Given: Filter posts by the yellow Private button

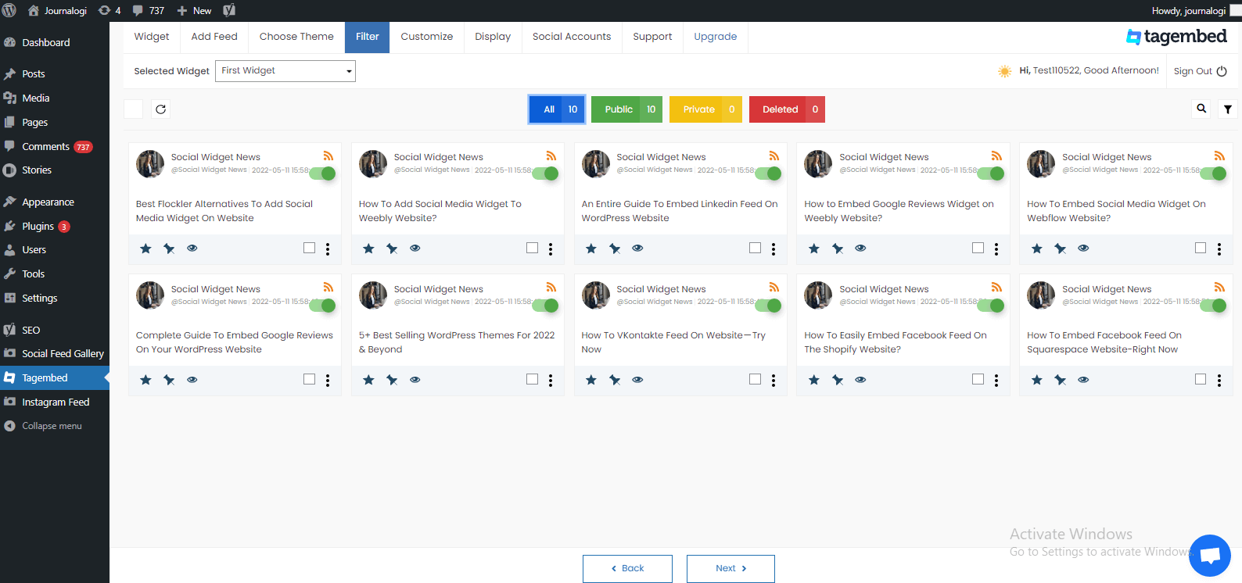Looking at the screenshot, I should (x=705, y=109).
